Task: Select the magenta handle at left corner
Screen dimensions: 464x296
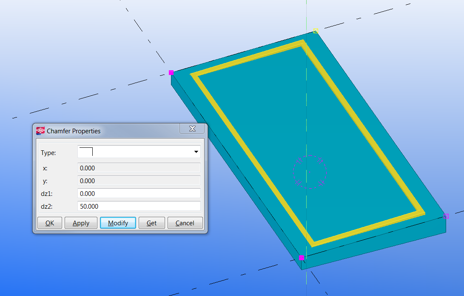Action: 171,72
